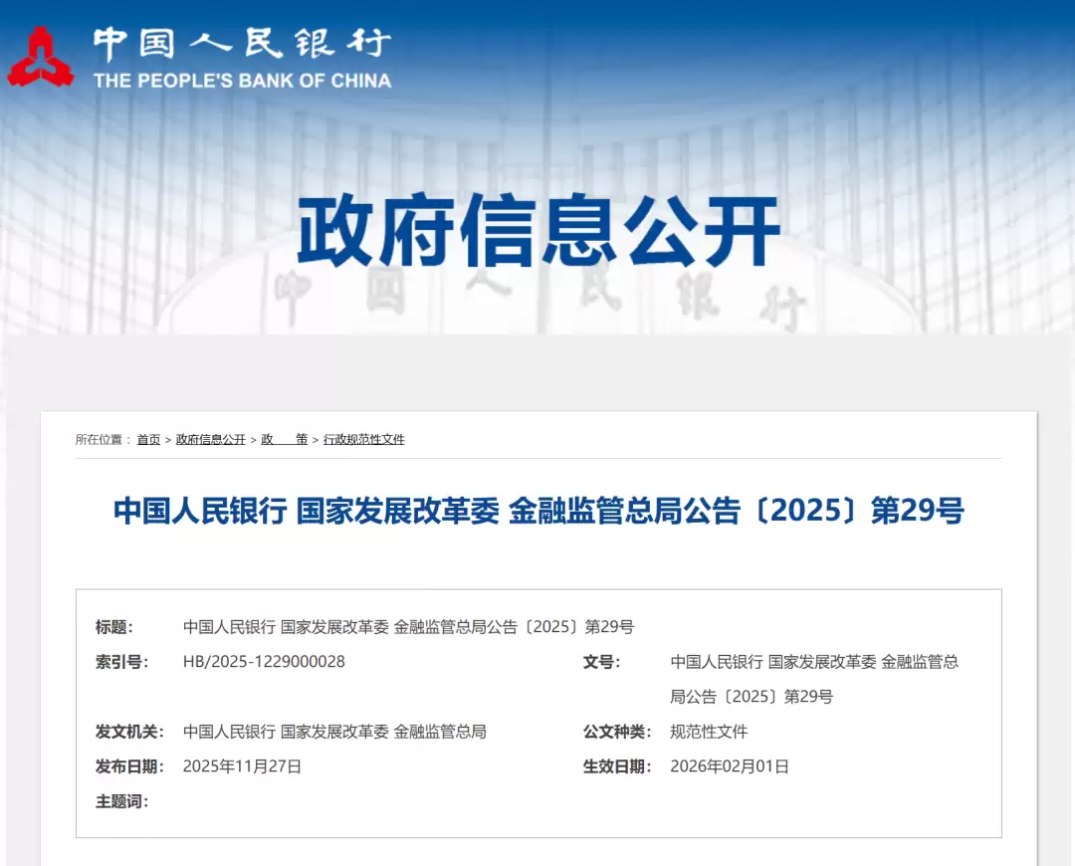This screenshot has height=866, width=1075.
Task: Click the document metadata information box
Action: click(537, 715)
